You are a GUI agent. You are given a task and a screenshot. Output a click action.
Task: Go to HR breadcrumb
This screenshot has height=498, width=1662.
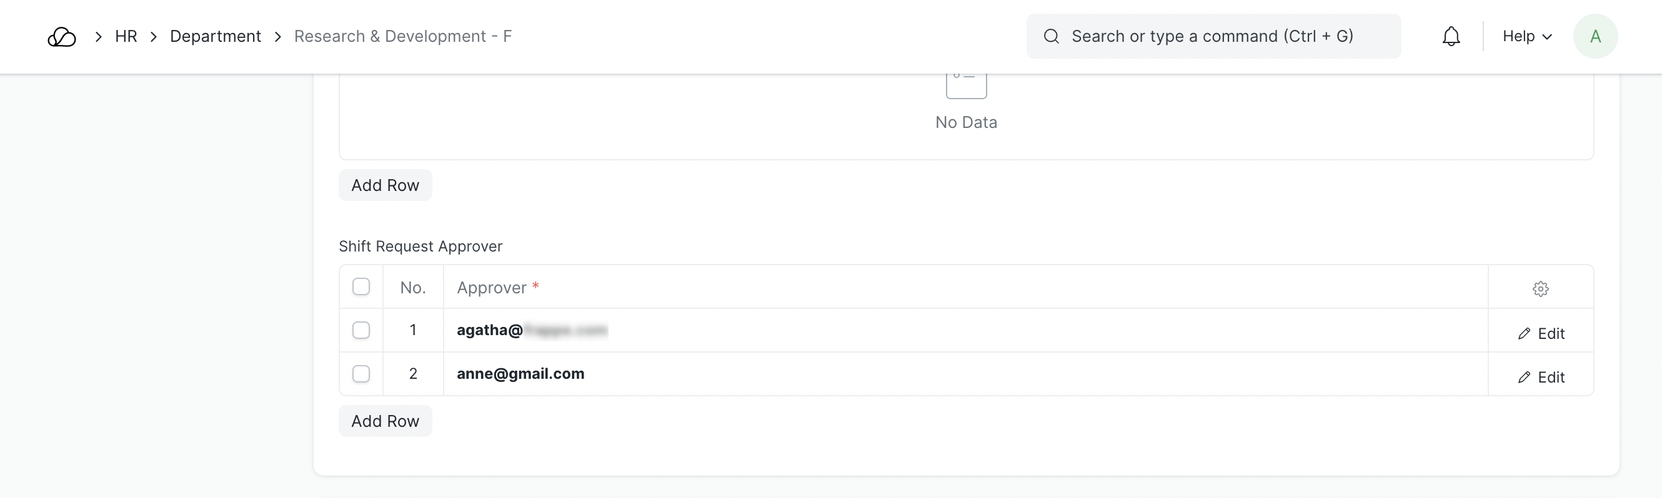click(126, 37)
